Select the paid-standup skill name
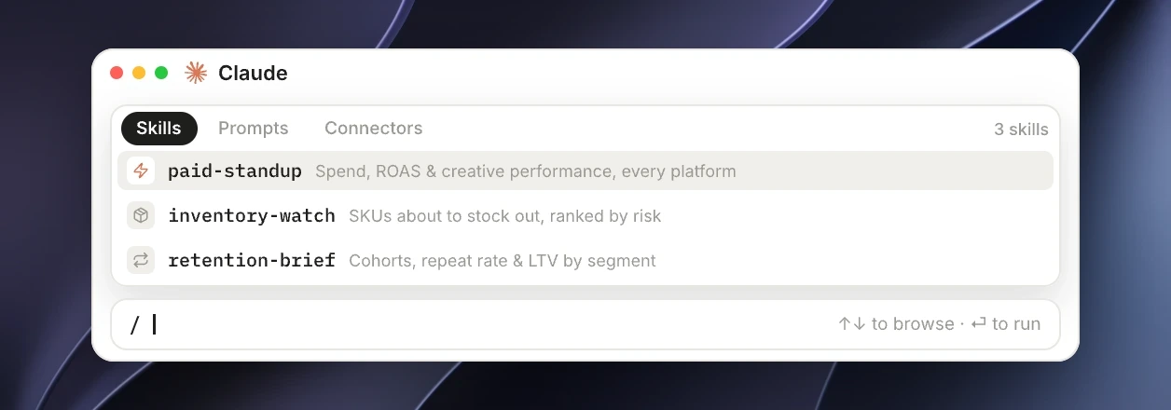The height and width of the screenshot is (410, 1171). point(235,171)
